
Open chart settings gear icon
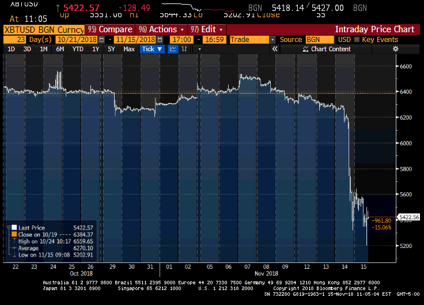[x=395, y=49]
